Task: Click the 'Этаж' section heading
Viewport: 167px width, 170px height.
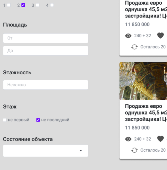Action: (x=10, y=107)
